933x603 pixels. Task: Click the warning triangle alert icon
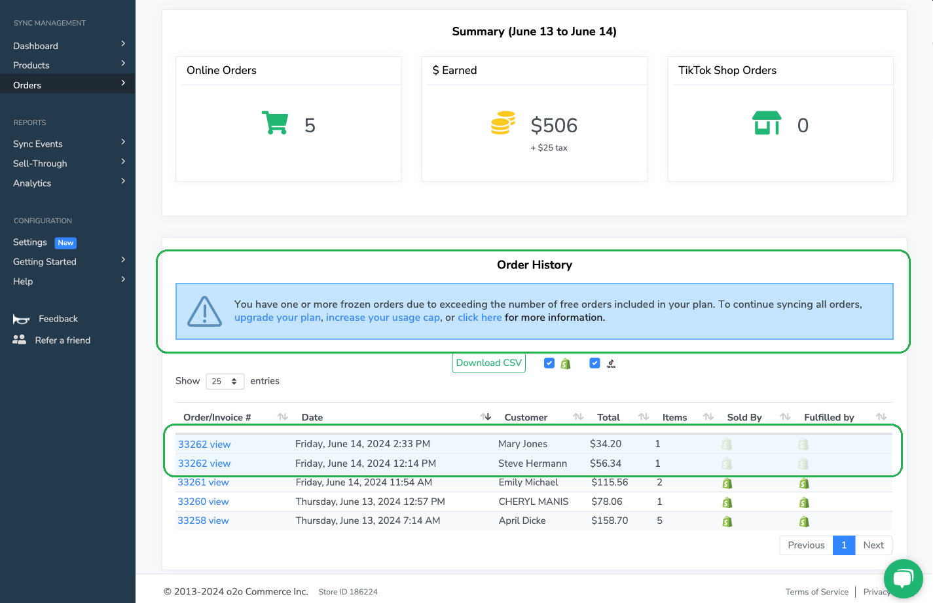205,312
